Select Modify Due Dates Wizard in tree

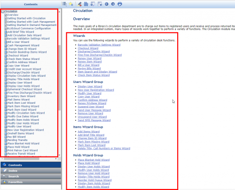(x=23, y=116)
